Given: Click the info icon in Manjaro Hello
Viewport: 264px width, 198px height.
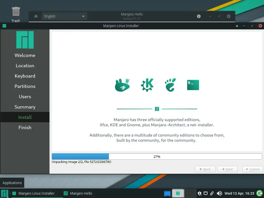Looking at the screenshot, I should tap(199, 16).
